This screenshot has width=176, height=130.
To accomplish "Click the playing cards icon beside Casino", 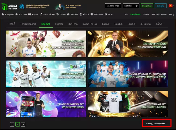I will tap(57, 14).
